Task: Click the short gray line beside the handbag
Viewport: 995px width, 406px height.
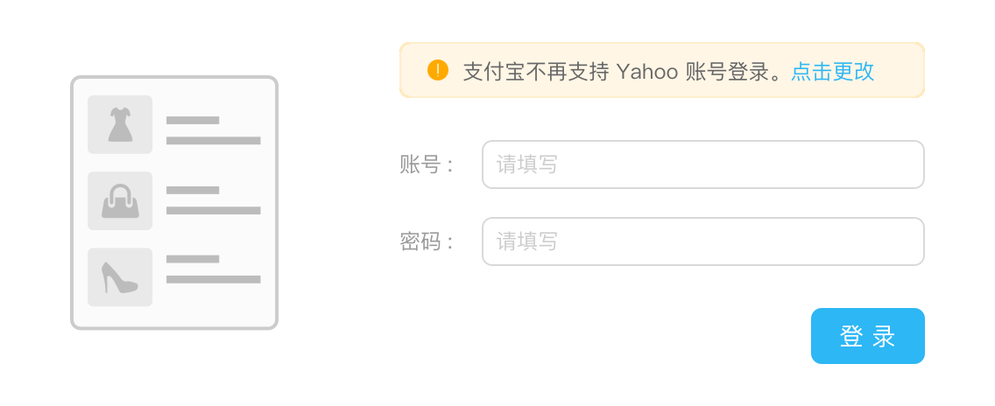Action: (x=193, y=190)
